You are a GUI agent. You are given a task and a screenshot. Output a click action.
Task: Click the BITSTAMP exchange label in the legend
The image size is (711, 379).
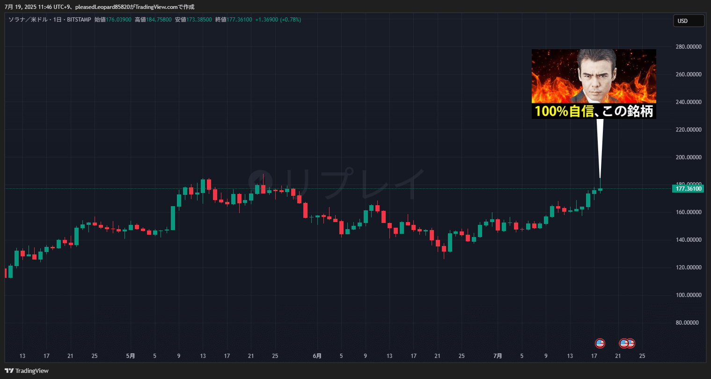pos(79,20)
